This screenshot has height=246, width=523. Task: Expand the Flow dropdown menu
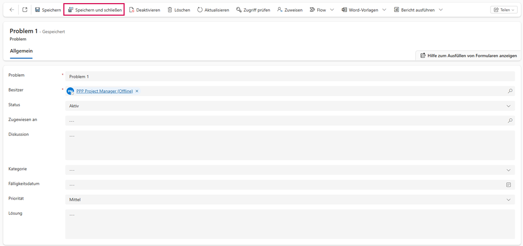pos(331,10)
